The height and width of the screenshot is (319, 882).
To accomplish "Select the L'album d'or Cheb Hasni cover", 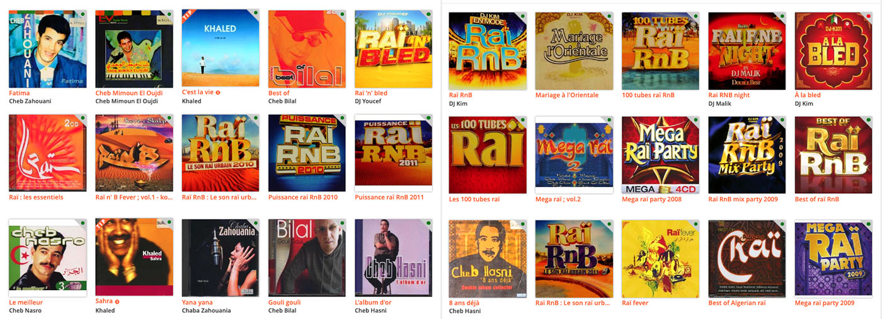I will (393, 257).
